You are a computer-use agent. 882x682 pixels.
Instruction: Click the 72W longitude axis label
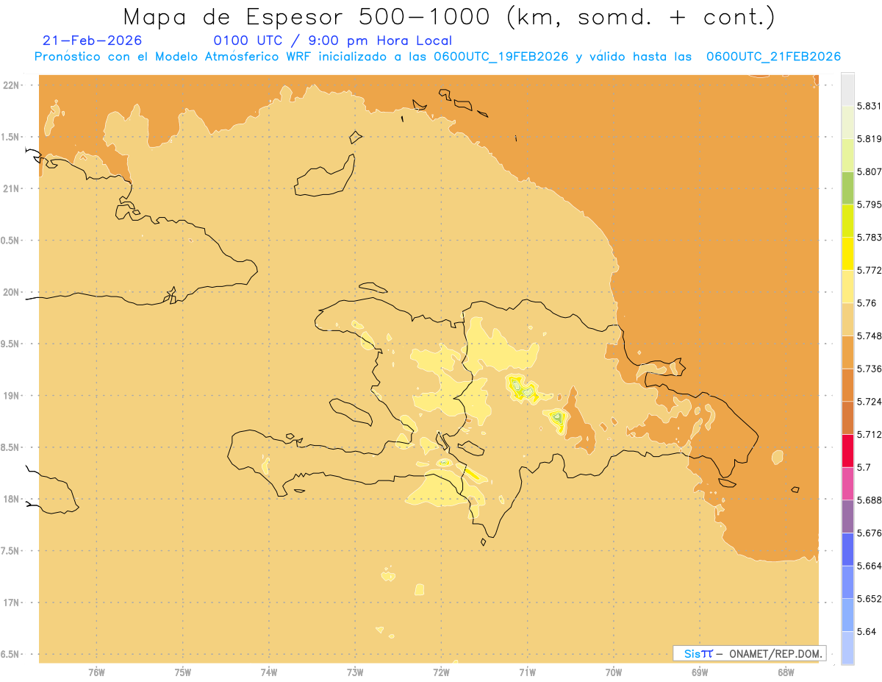pos(441,672)
